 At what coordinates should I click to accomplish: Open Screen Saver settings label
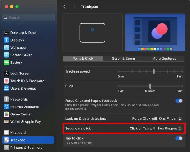21,55
